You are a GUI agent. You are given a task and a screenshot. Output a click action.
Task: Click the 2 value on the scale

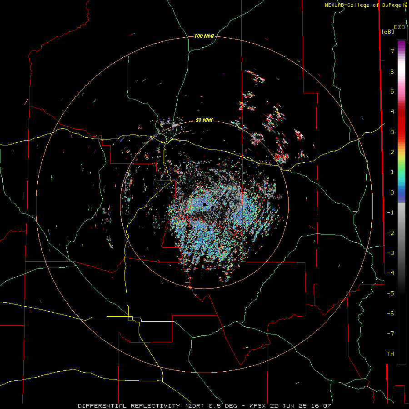click(392, 152)
